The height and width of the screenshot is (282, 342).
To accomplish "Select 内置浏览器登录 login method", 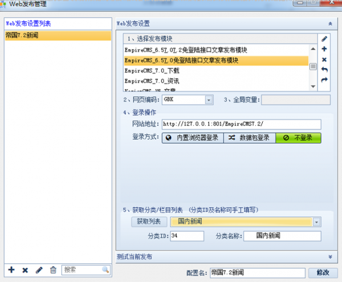I will (x=190, y=138).
